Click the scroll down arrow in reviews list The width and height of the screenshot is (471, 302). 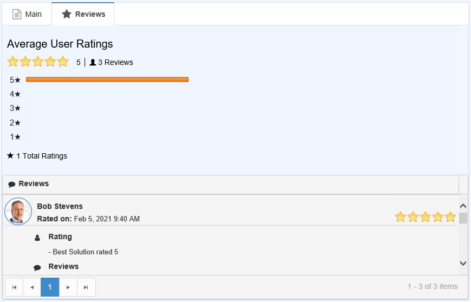click(463, 263)
